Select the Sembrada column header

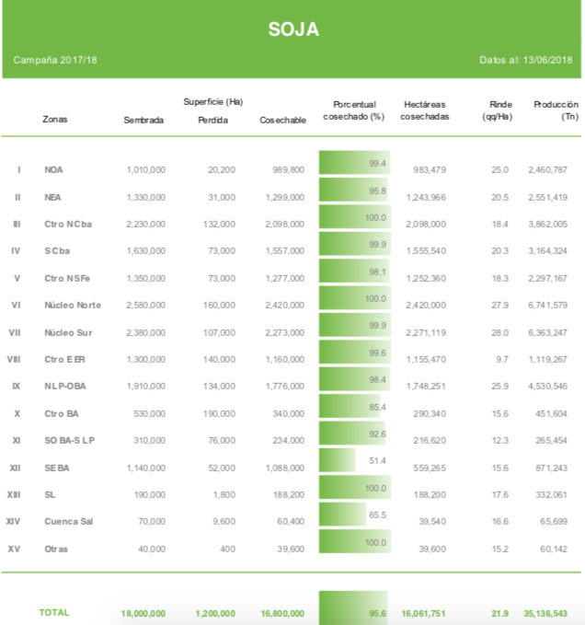tap(143, 120)
